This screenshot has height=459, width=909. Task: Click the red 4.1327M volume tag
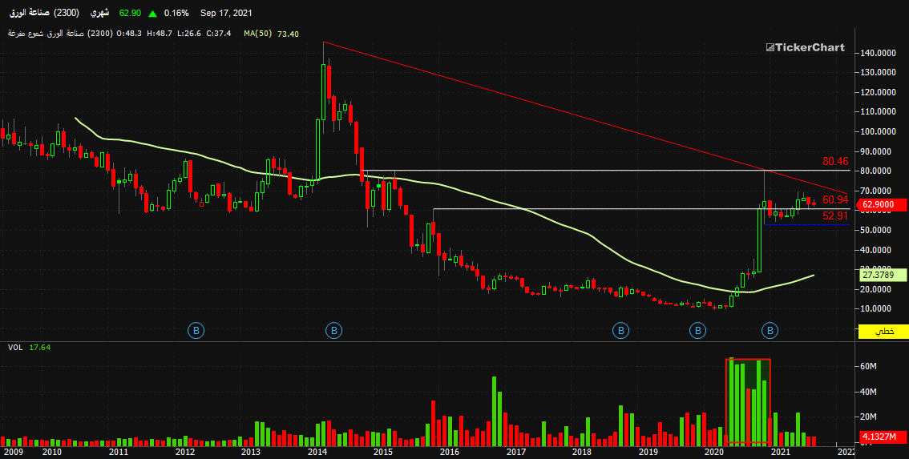coord(881,436)
